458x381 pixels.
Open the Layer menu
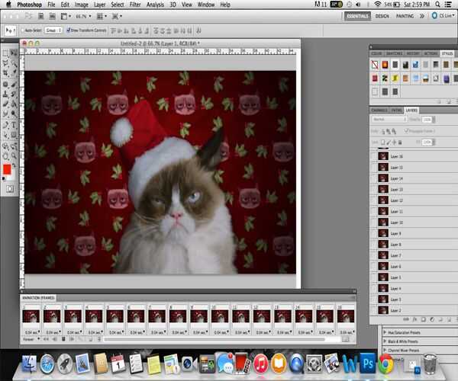point(99,5)
